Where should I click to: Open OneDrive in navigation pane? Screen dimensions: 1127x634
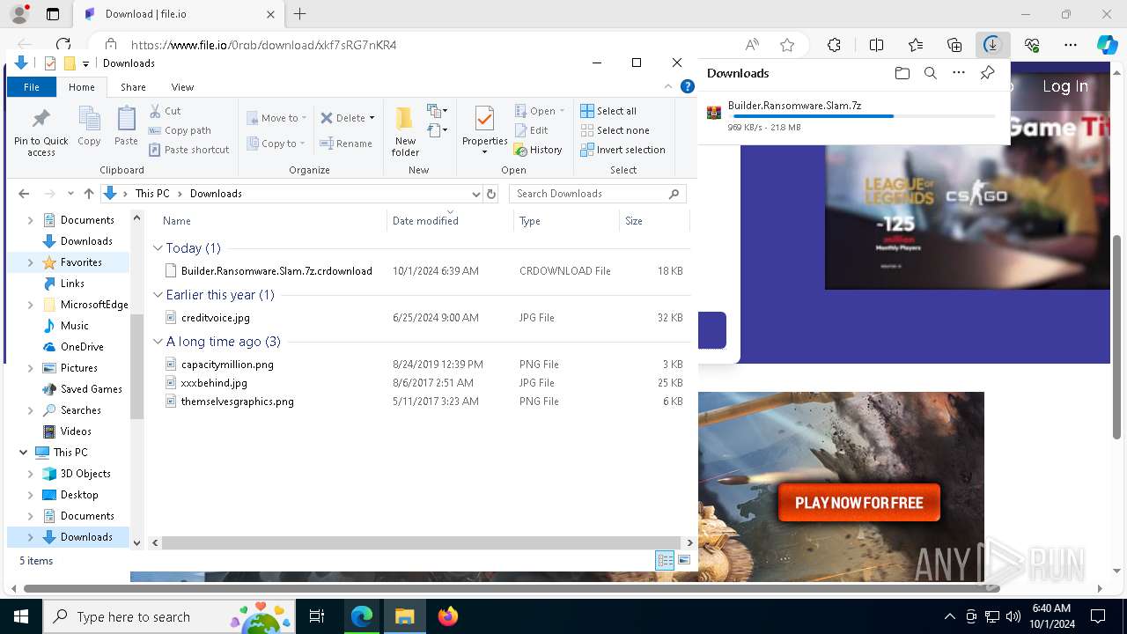click(82, 347)
